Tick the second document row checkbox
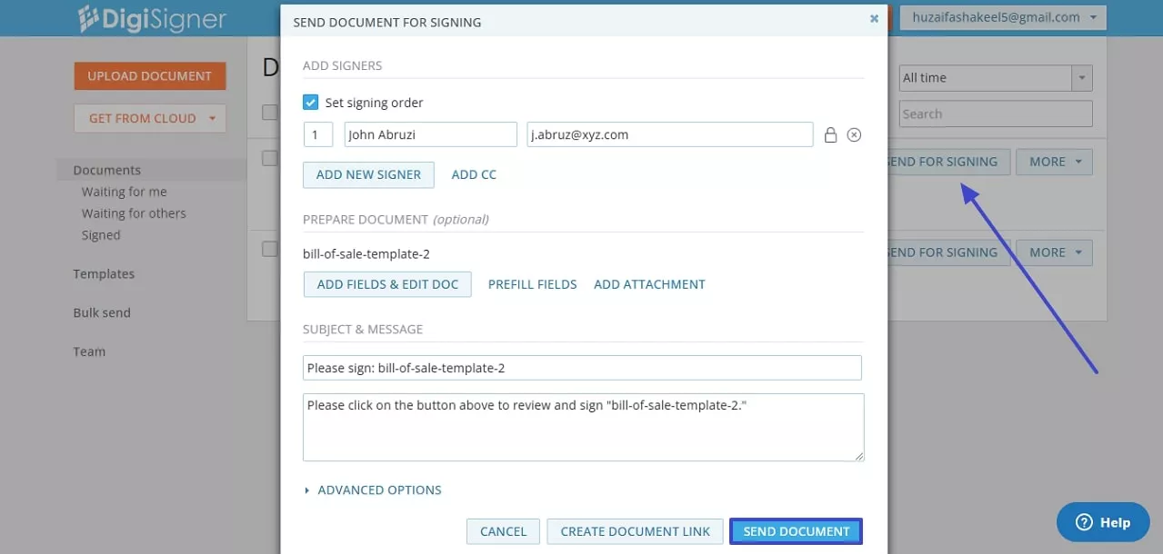Image resolution: width=1163 pixels, height=554 pixels. pos(269,249)
